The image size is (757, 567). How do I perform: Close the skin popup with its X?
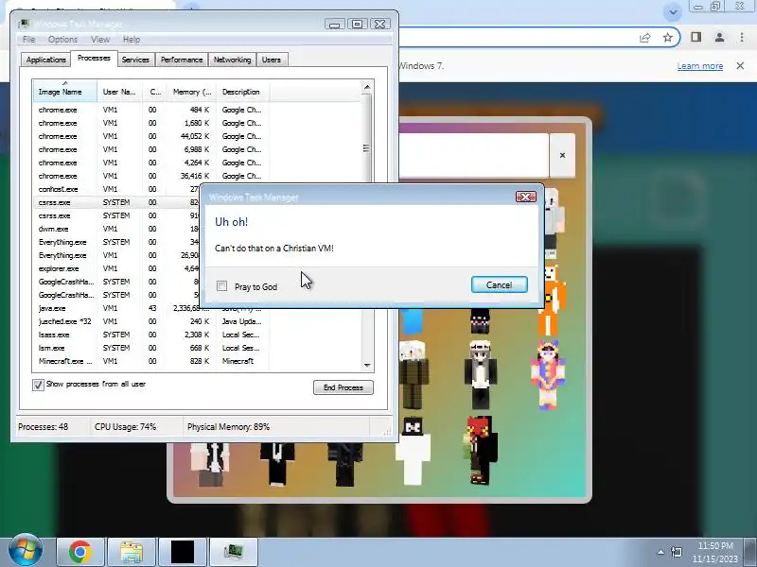(x=562, y=155)
